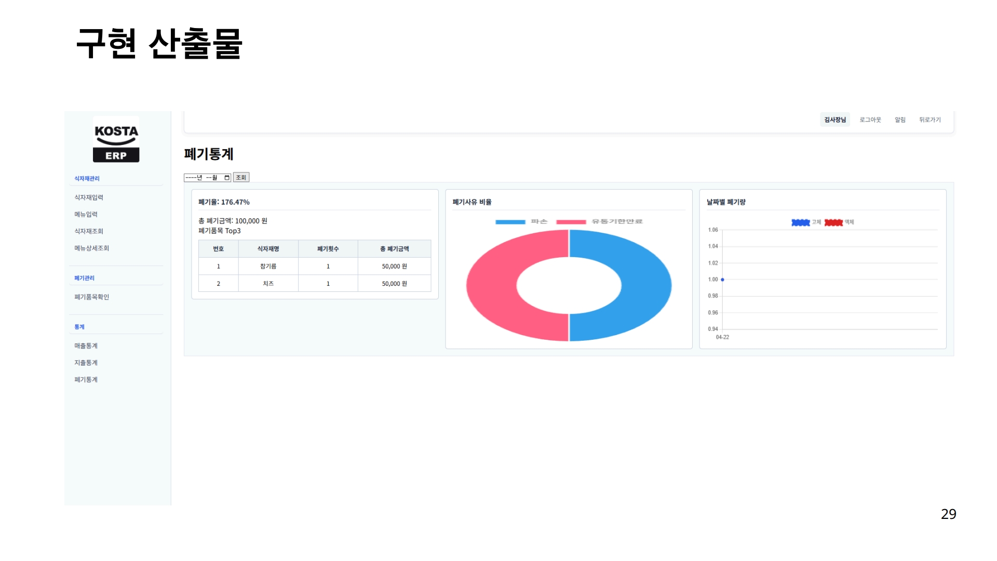The image size is (997, 561).
Task: Click 50,000 원 in the 참기름 row
Action: (395, 266)
